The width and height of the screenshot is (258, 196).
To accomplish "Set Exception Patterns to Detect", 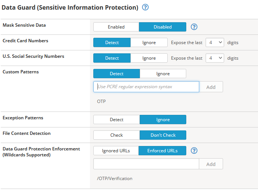I will 116,119.
